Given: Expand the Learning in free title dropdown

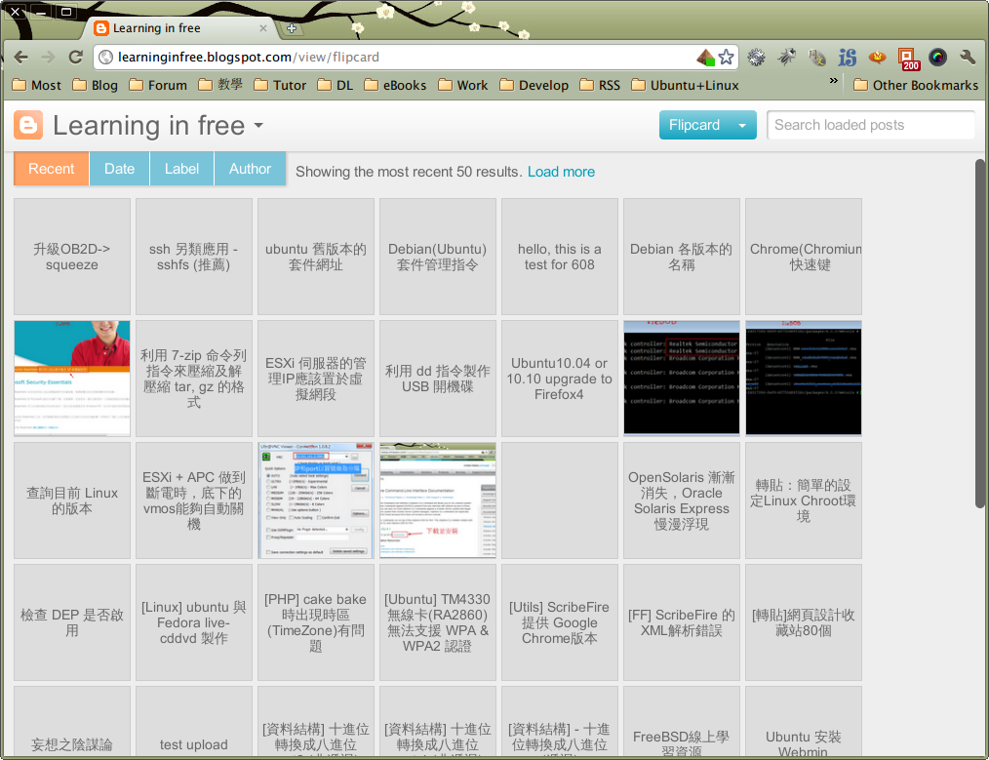Looking at the screenshot, I should [x=258, y=126].
